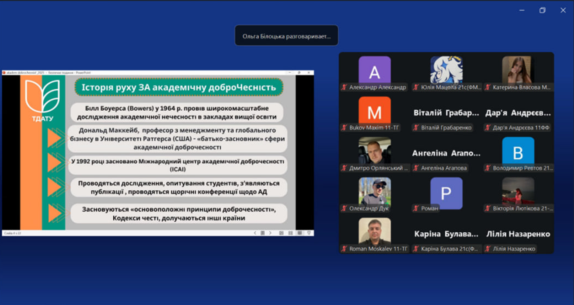
Task: Click large name Лілія Назаренко tile
Action: pos(518,234)
